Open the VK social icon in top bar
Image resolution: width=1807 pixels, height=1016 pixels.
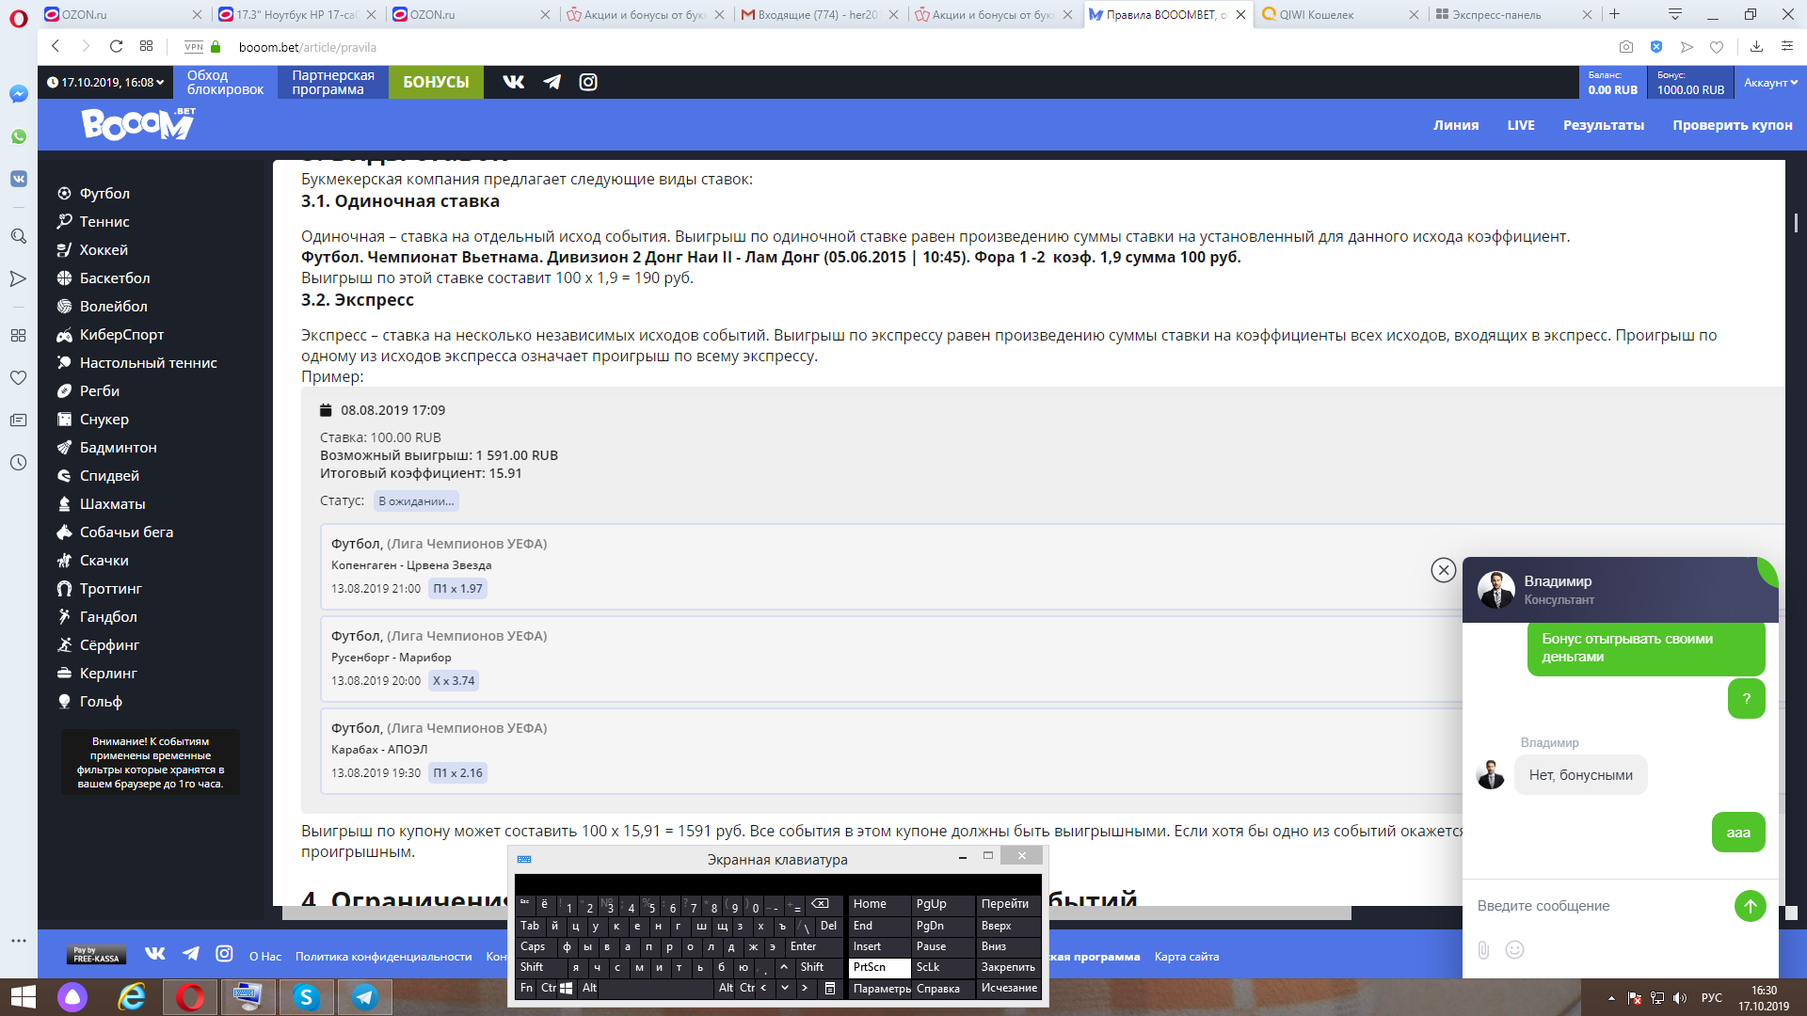tap(513, 82)
